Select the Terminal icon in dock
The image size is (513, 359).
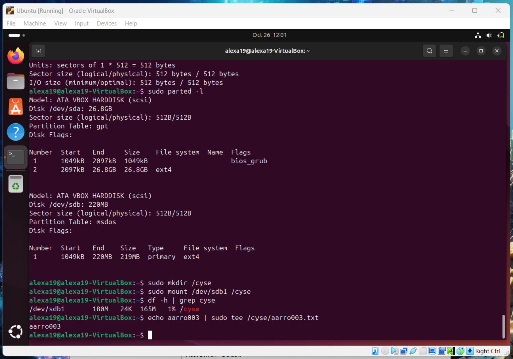pos(16,157)
